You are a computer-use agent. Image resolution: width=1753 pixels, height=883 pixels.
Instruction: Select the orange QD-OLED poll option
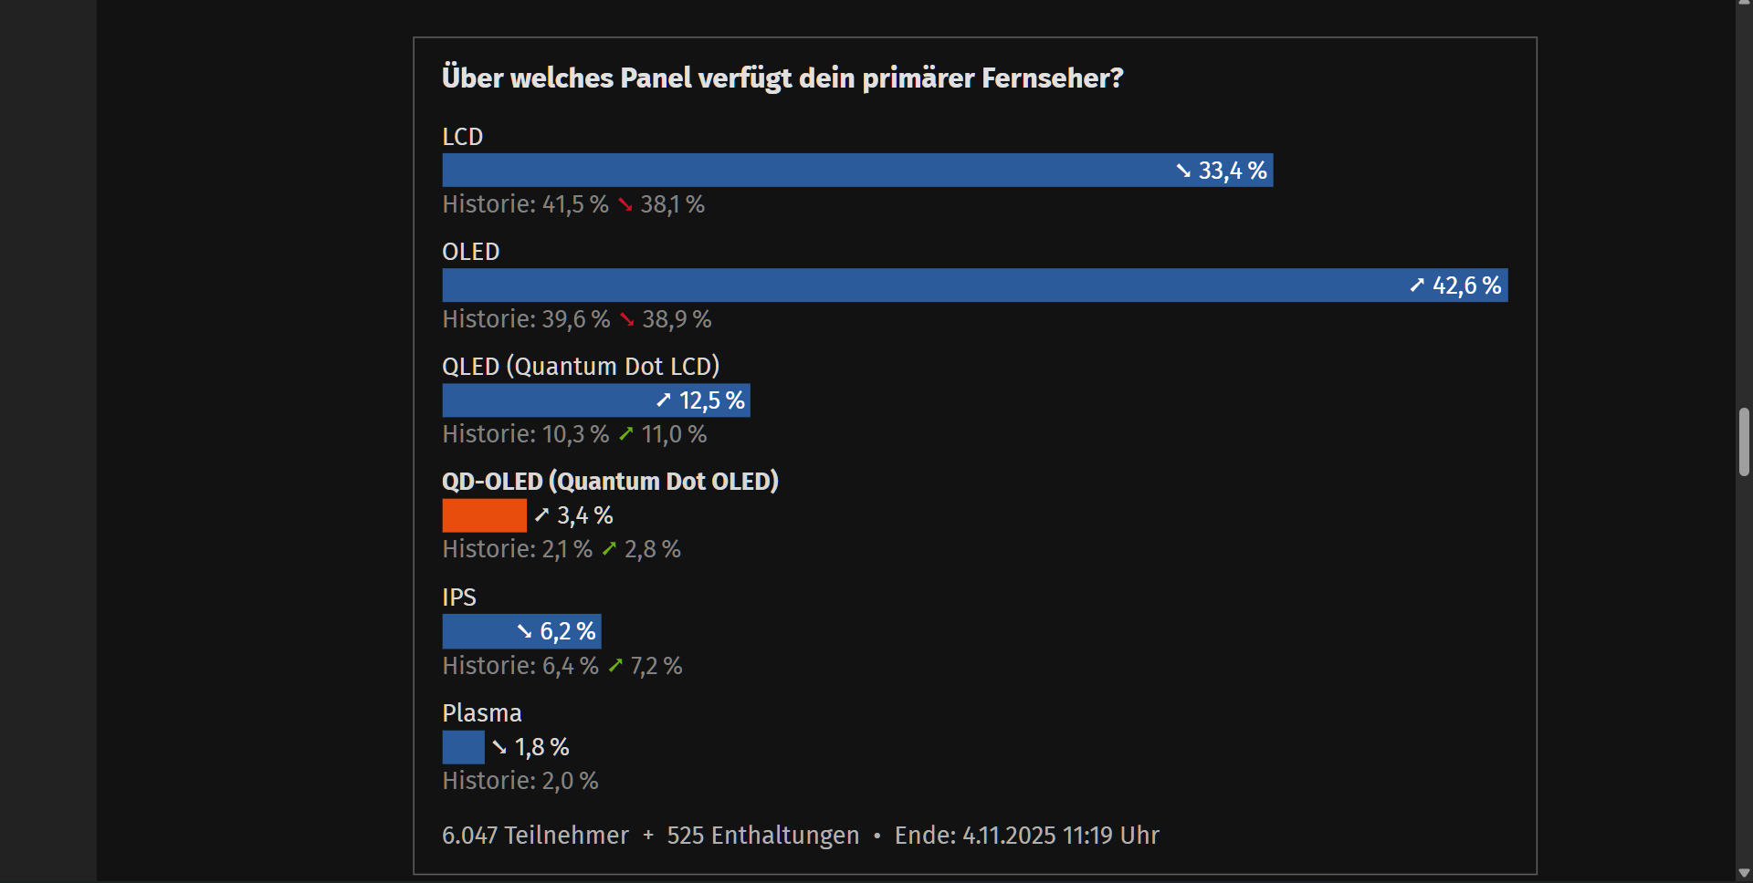tap(483, 515)
